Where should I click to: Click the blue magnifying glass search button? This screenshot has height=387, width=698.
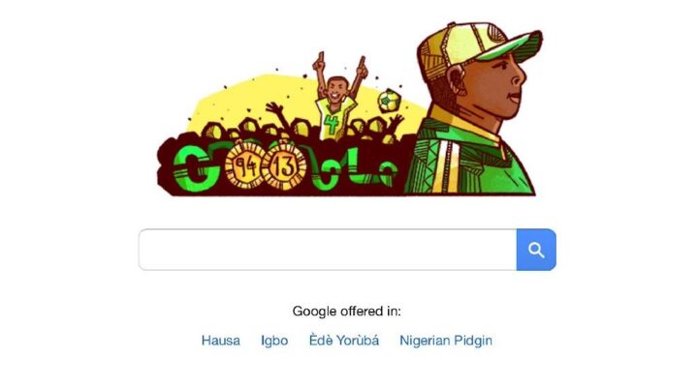(536, 250)
